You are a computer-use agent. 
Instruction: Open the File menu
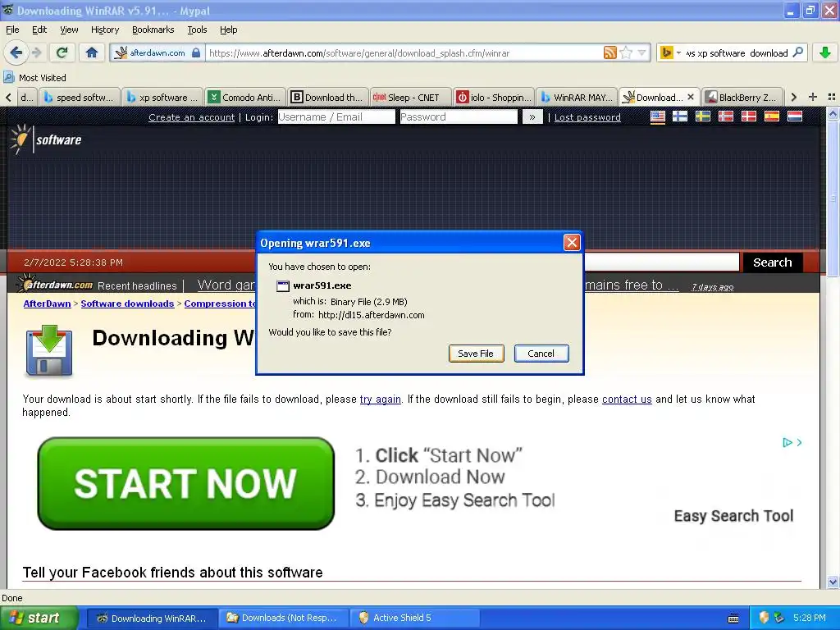pyautogui.click(x=12, y=30)
